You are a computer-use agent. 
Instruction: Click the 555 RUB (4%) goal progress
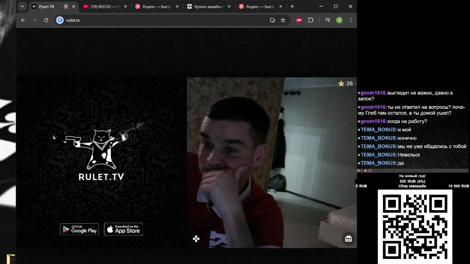pos(412,181)
